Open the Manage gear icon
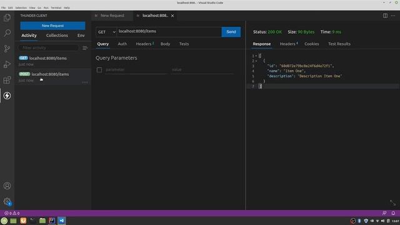This screenshot has height=225, width=400. click(7, 201)
